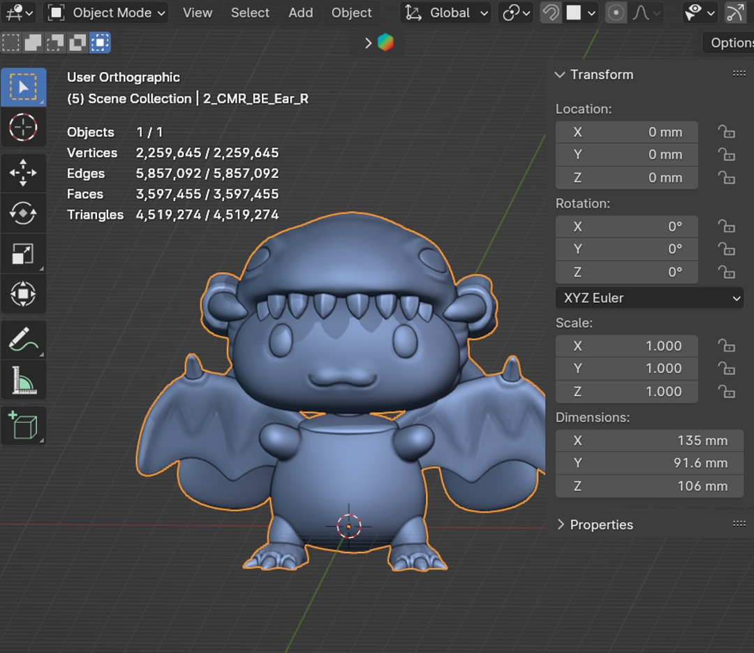Click the Dimensions Z field showing 106 mm

tap(649, 486)
